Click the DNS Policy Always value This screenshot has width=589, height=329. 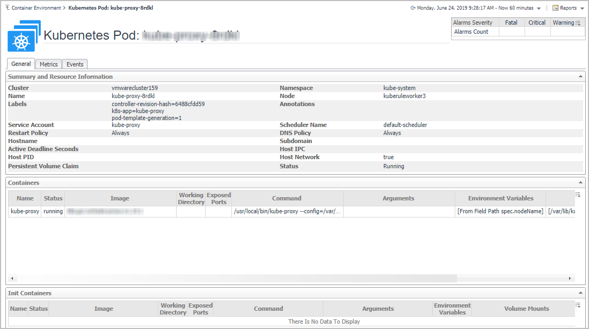(392, 133)
